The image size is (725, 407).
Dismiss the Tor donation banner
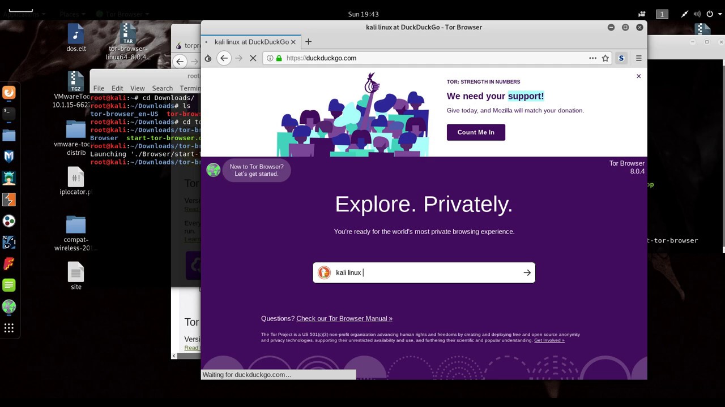coord(638,76)
